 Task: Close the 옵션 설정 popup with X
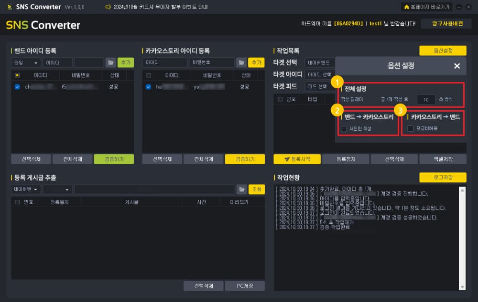456,66
